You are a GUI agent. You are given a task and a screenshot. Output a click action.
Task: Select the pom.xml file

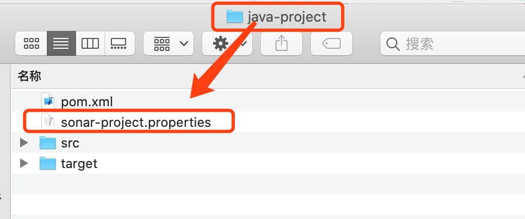(x=86, y=101)
